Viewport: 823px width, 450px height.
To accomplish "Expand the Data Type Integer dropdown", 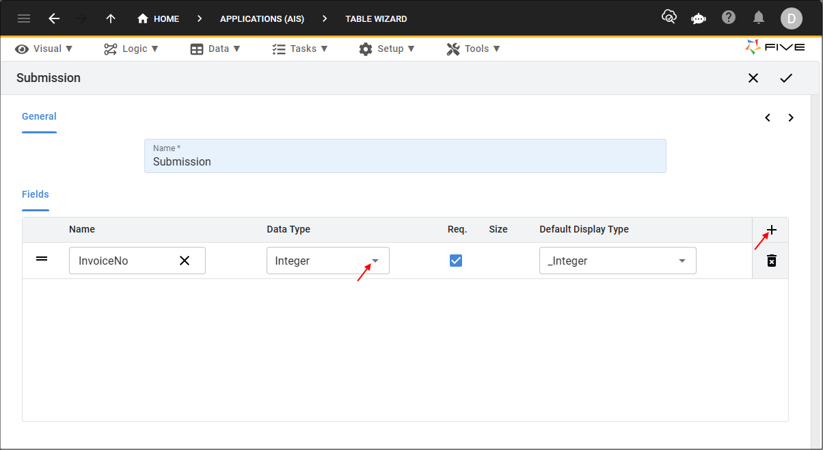I will (x=375, y=261).
